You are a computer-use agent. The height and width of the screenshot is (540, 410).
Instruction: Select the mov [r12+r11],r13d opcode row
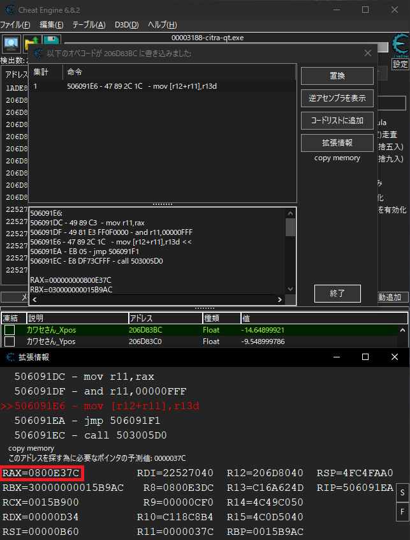pyautogui.click(x=163, y=86)
